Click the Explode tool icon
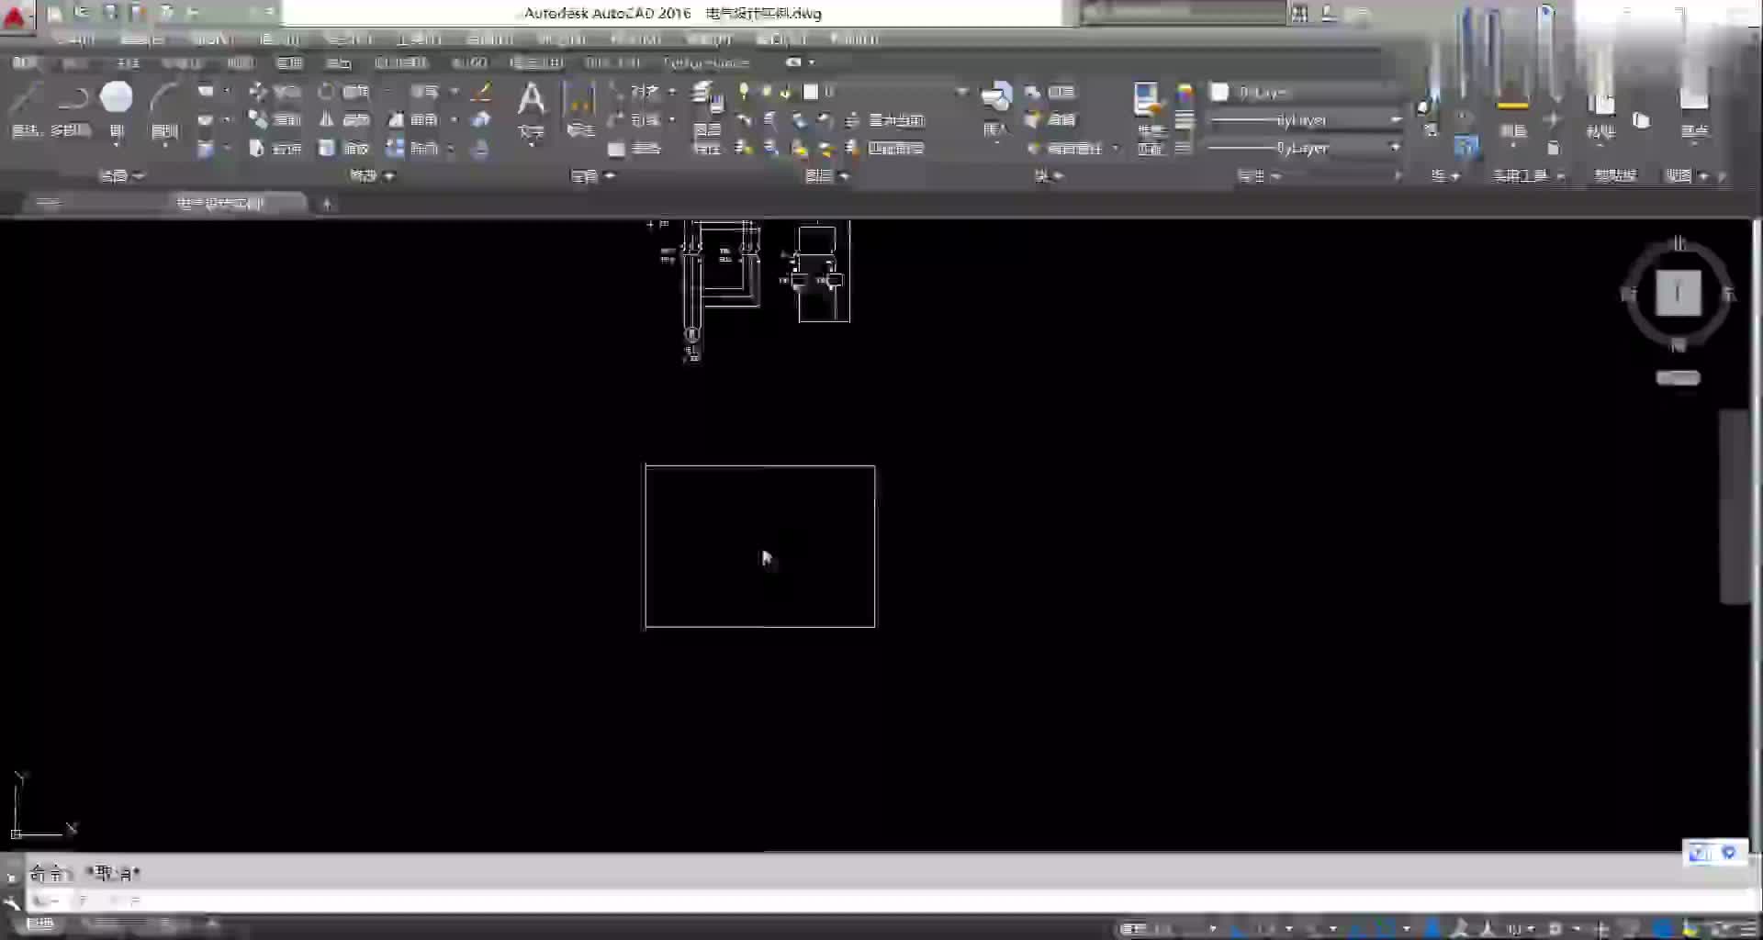Screen dimensions: 1763x940 481,120
